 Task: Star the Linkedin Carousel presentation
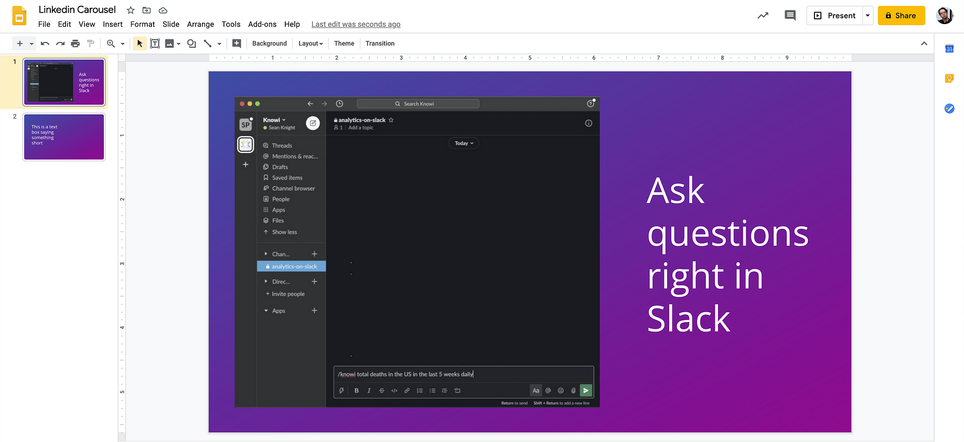(x=131, y=10)
